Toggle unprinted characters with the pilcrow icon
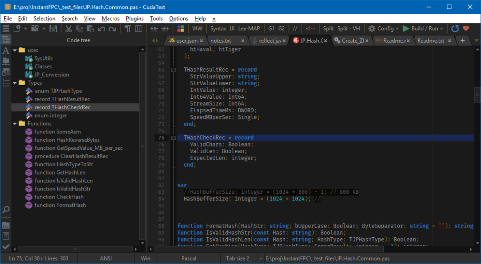The height and width of the screenshot is (264, 481). pyautogui.click(x=127, y=29)
